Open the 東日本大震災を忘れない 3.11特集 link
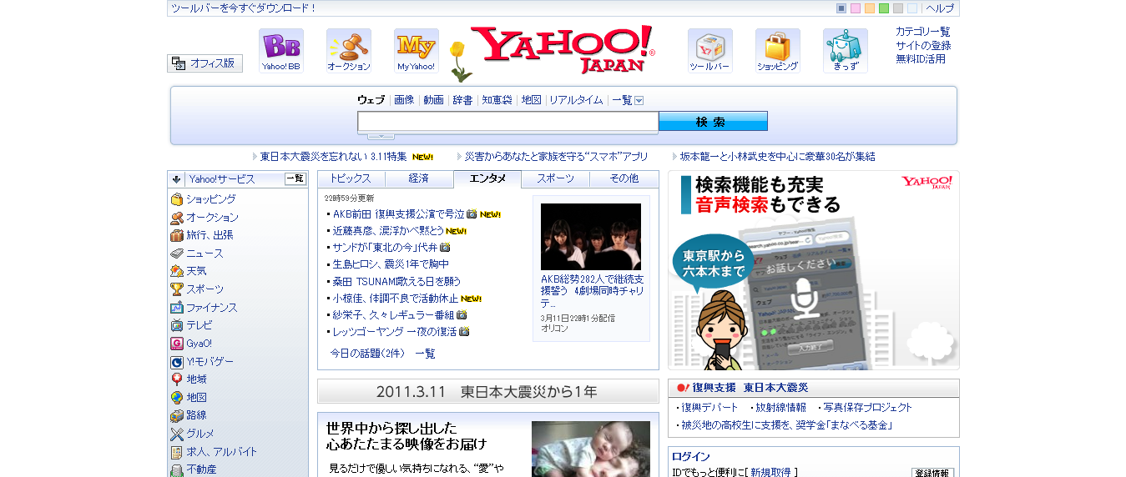 [x=334, y=157]
